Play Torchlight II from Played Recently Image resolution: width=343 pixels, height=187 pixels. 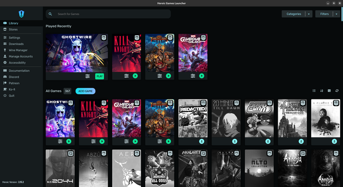(x=168, y=76)
